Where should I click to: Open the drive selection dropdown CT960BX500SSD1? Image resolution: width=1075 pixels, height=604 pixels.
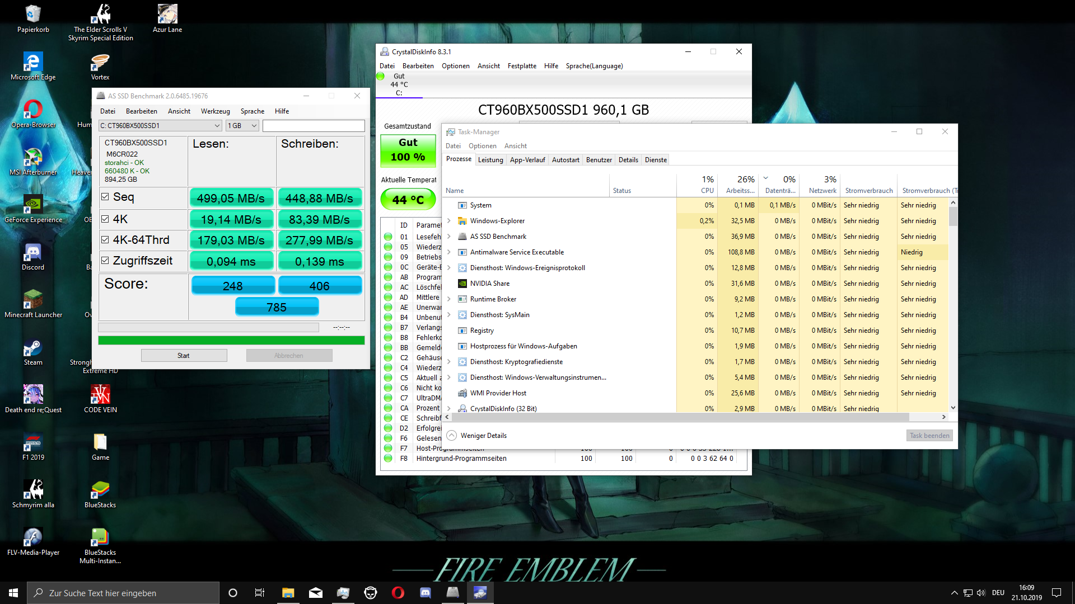coord(160,126)
